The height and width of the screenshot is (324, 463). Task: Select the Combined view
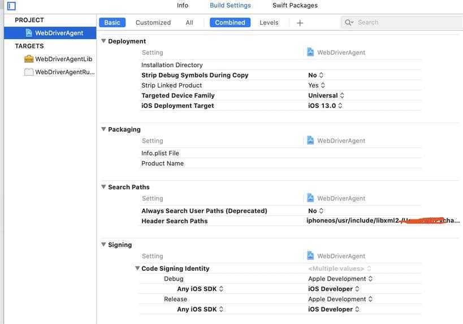click(230, 23)
